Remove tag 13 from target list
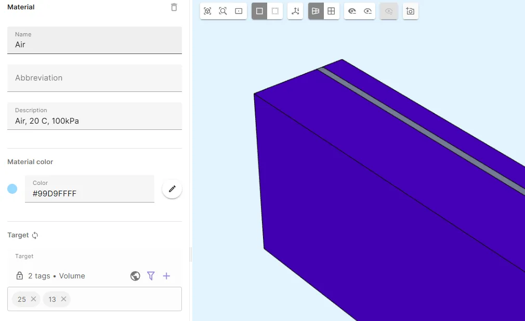This screenshot has width=525, height=321. [63, 299]
